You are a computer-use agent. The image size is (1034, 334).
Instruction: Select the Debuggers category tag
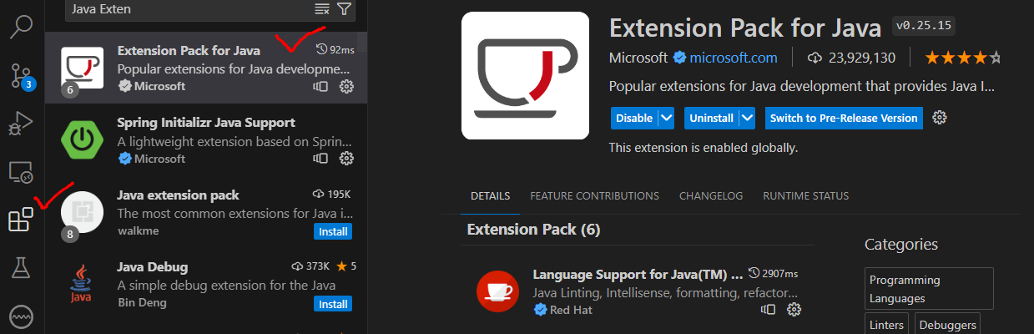click(x=946, y=324)
